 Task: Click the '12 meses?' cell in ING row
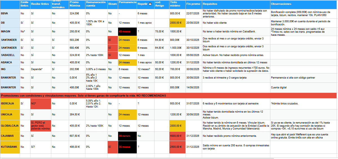(145, 69)
